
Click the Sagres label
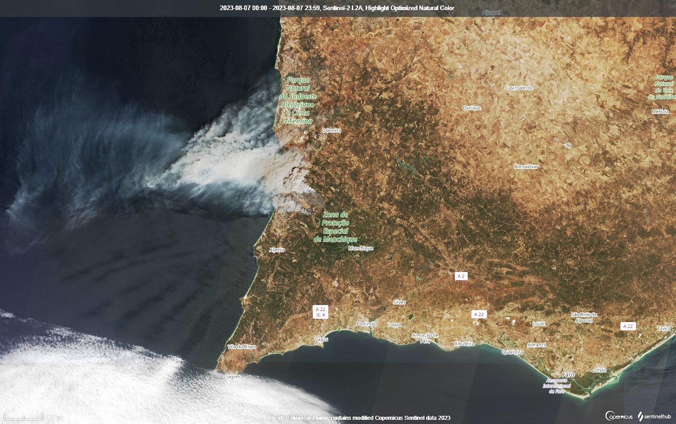click(233, 377)
